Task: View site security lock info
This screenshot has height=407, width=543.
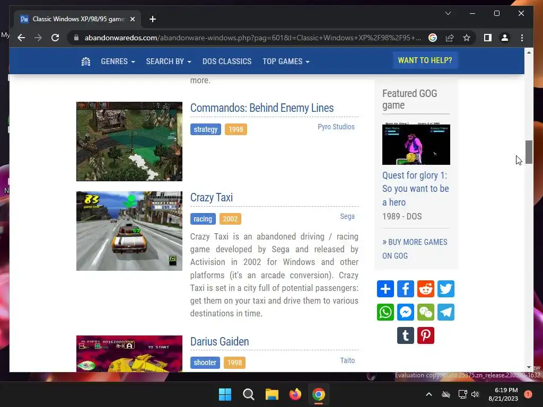Action: click(x=76, y=38)
